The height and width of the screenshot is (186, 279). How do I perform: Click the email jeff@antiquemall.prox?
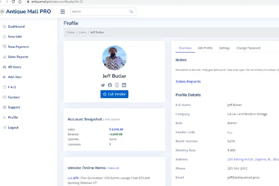(x=243, y=178)
